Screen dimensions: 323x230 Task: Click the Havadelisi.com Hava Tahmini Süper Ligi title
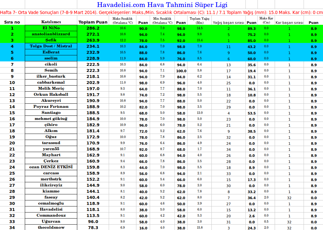pyautogui.click(x=162, y=5)
